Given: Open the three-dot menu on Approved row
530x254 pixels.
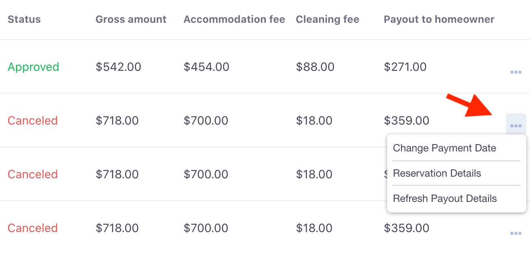Looking at the screenshot, I should coord(516,72).
